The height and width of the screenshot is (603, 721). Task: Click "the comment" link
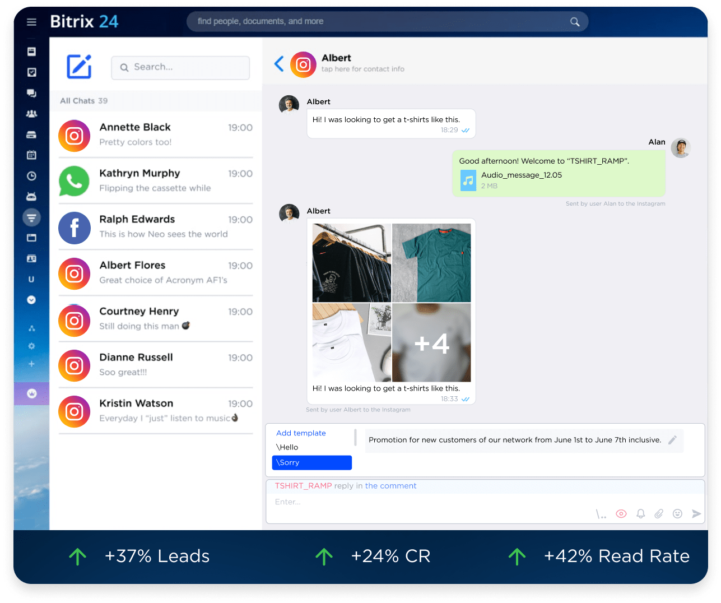pyautogui.click(x=390, y=486)
